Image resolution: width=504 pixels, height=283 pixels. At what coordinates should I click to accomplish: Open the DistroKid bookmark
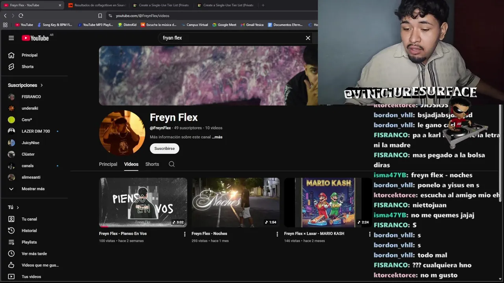pyautogui.click(x=127, y=25)
